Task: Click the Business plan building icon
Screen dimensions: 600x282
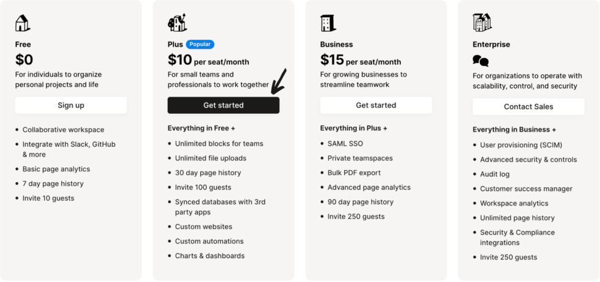Action: pos(328,23)
